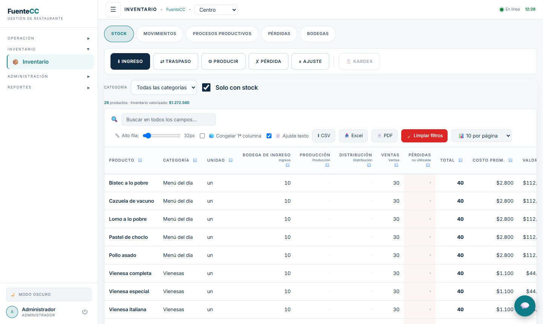The height and width of the screenshot is (324, 543).
Task: Click the Traspaso button
Action: (x=176, y=61)
